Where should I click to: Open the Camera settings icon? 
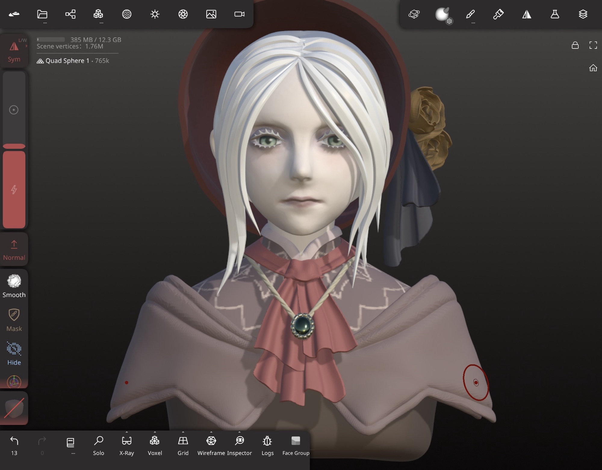point(239,14)
